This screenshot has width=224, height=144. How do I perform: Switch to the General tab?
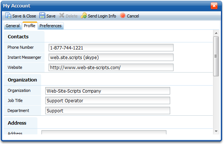(13, 26)
